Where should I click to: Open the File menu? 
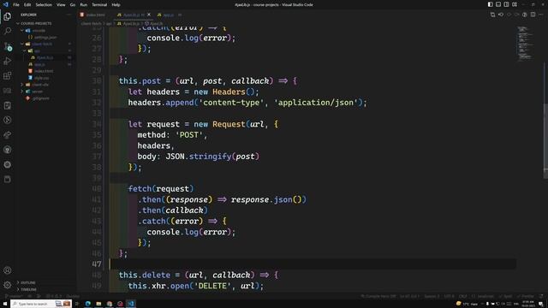(16, 4)
